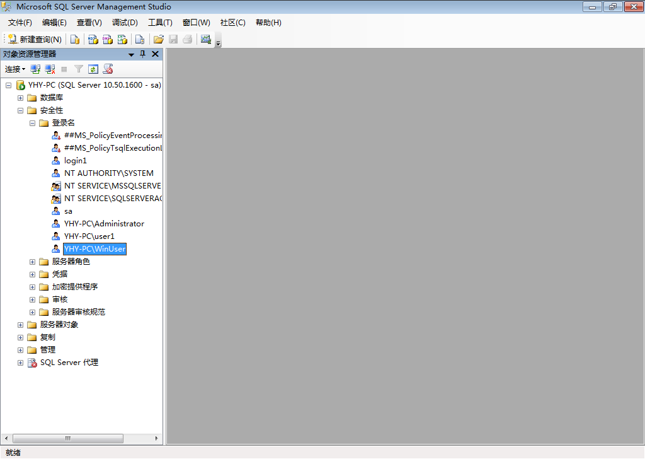
Task: Select the NT AUTHORITY\SYSTEM login
Action: pyautogui.click(x=108, y=173)
